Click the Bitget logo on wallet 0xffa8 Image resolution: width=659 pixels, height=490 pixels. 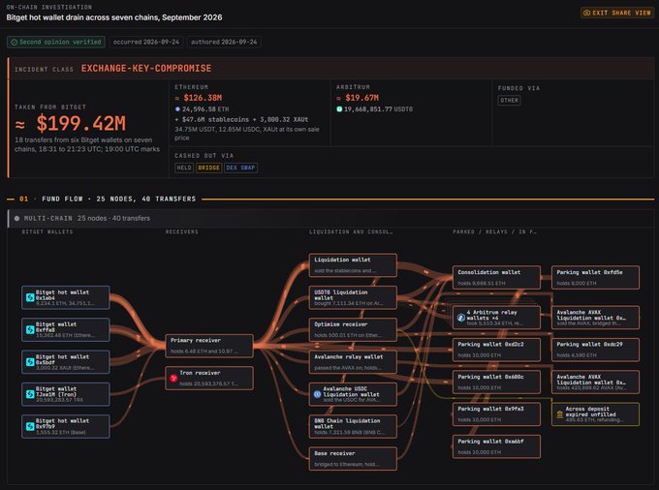pyautogui.click(x=30, y=329)
